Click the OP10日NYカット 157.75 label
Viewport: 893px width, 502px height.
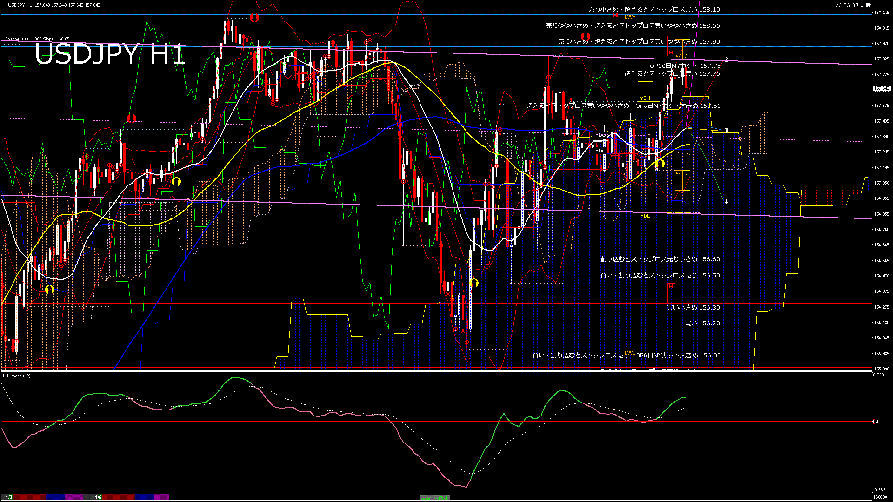click(685, 66)
